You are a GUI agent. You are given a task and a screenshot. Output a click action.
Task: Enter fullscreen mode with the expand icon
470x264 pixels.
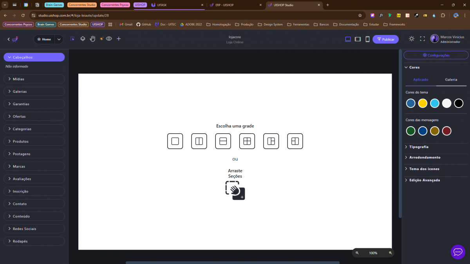click(x=422, y=39)
